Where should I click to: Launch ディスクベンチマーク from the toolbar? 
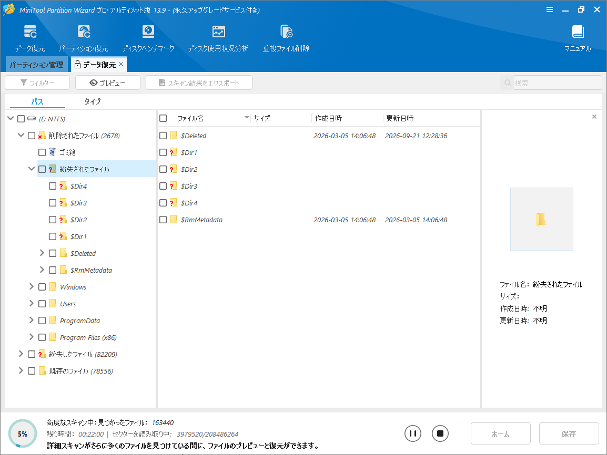click(148, 32)
